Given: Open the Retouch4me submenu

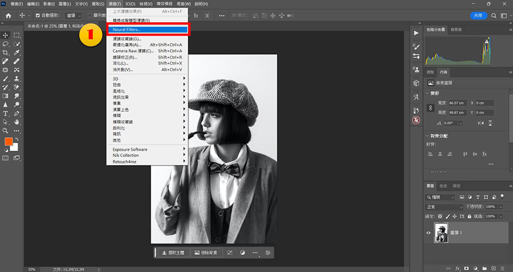Looking at the screenshot, I should pos(148,162).
